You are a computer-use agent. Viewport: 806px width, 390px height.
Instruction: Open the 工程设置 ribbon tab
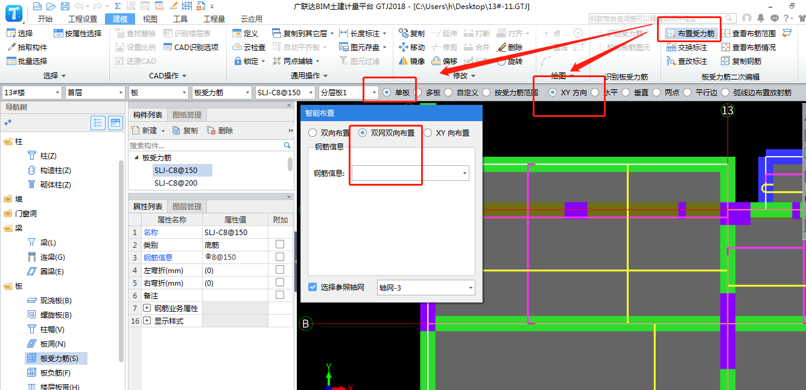click(83, 19)
